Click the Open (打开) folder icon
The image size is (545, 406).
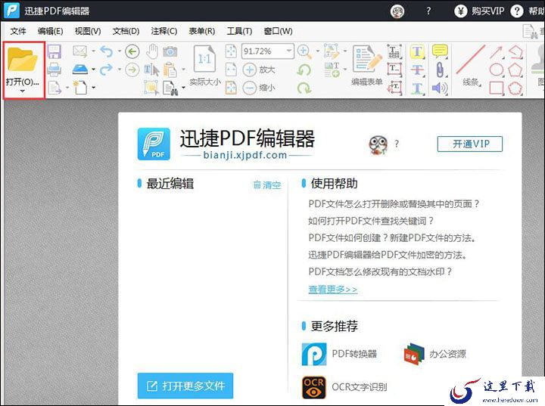(x=23, y=60)
